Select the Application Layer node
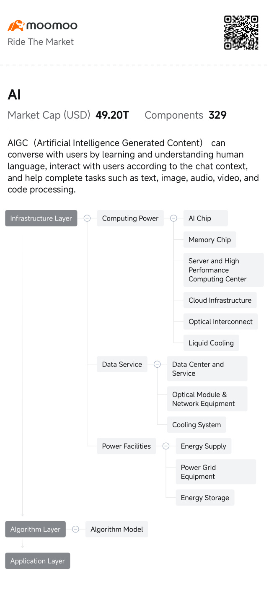 [x=38, y=561]
